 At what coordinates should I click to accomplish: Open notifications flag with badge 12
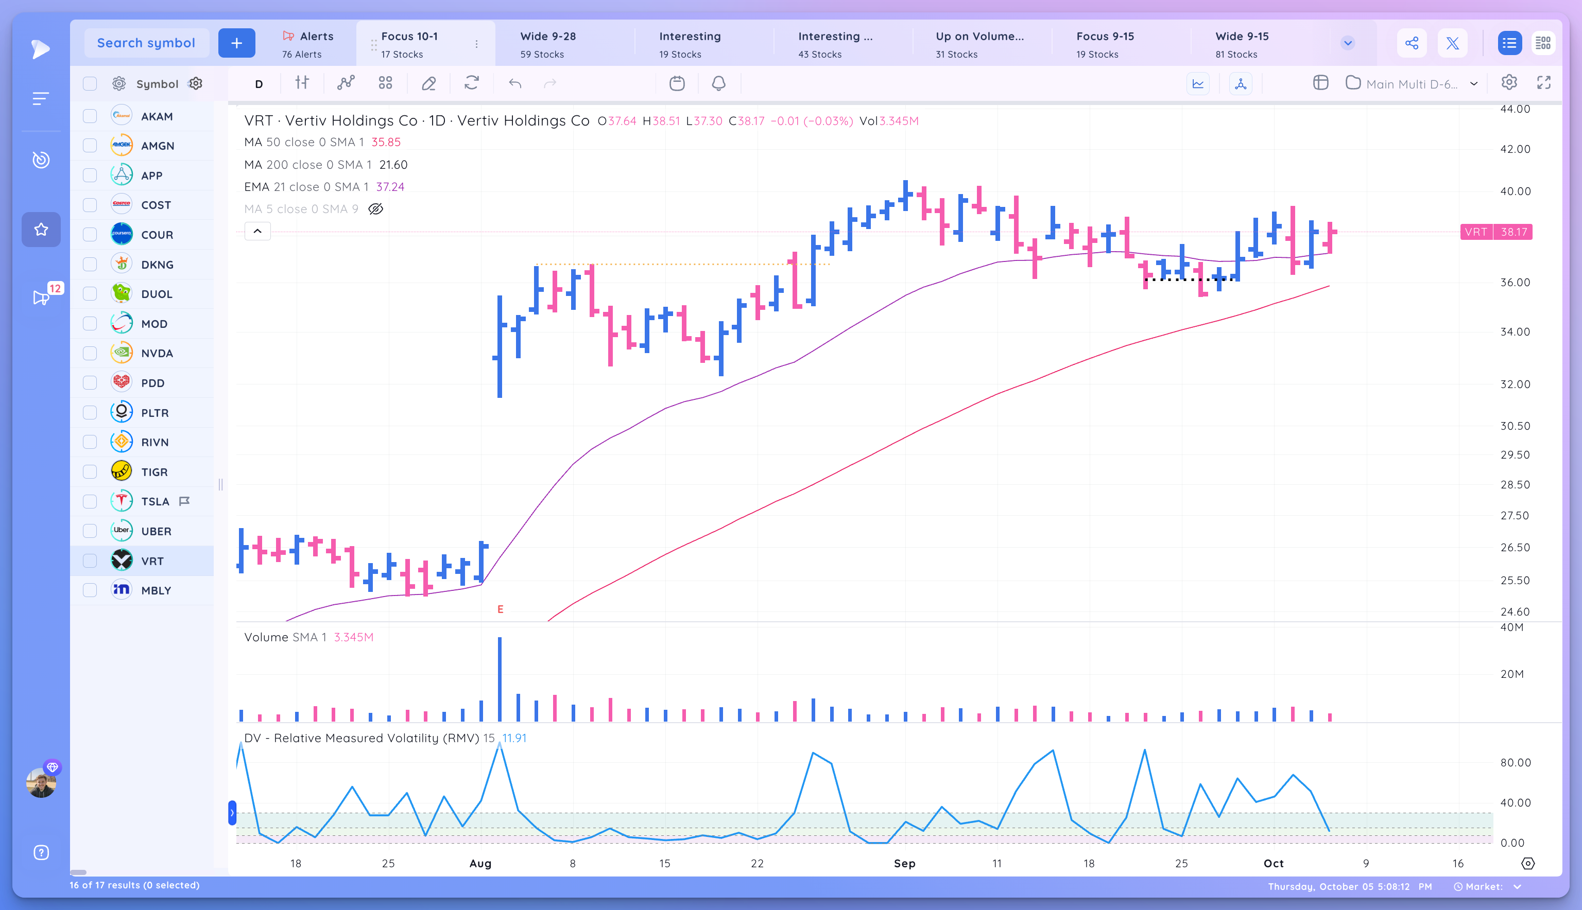click(x=42, y=297)
